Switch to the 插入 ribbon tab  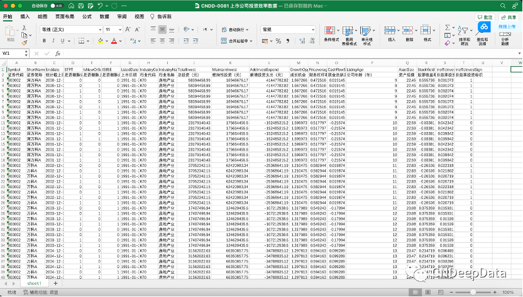pyautogui.click(x=25, y=17)
